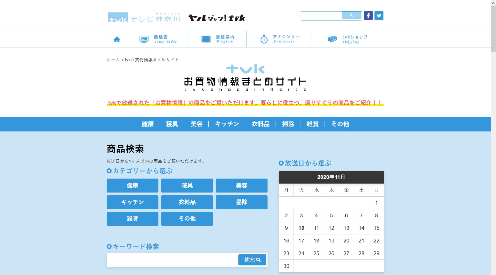496x275 pixels.
Task: Click the Announcer stopwatch icon
Action: tap(264, 39)
